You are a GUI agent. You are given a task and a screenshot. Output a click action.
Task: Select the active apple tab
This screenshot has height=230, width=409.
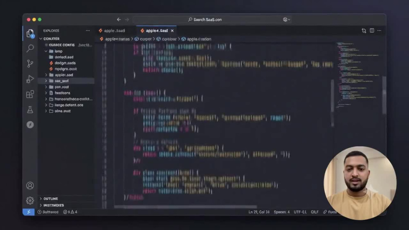pyautogui.click(x=157, y=31)
